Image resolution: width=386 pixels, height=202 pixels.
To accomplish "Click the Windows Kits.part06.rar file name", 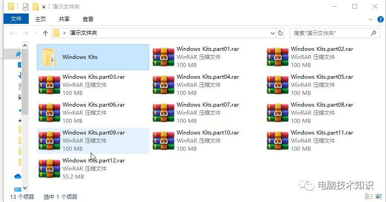I will point(93,104).
